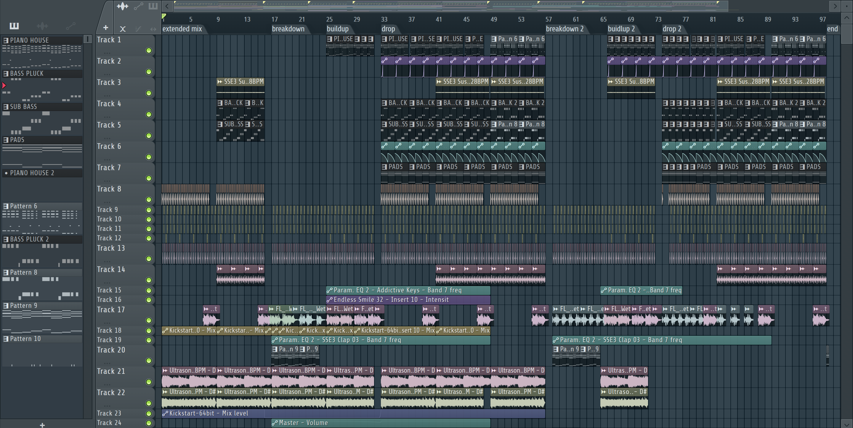The height and width of the screenshot is (428, 853).
Task: Click the pattern icon next to Pattern 8
Action: (x=6, y=272)
